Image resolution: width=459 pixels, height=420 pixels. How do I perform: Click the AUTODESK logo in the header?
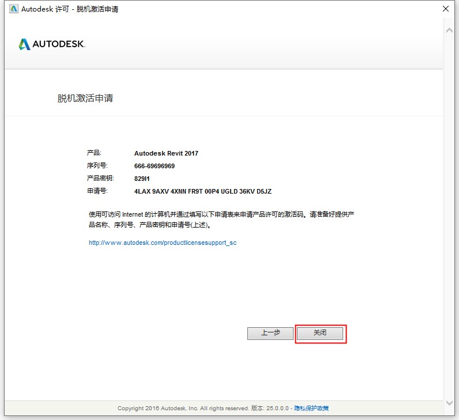[52, 44]
